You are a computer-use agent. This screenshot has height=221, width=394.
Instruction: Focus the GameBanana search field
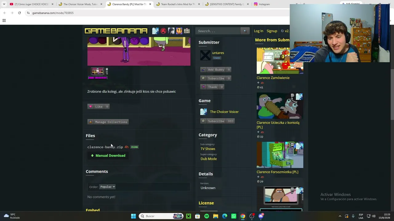coord(218,31)
